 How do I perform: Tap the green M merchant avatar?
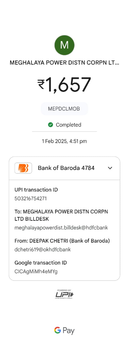click(x=64, y=45)
